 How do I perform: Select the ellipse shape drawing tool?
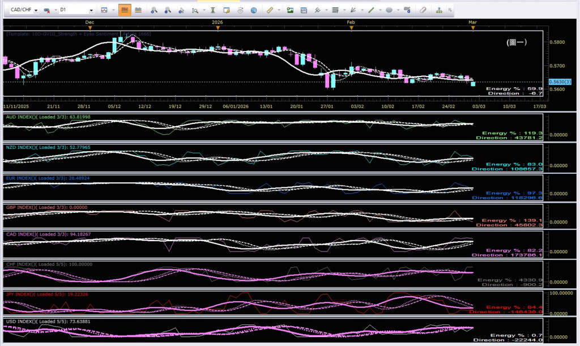(389, 10)
